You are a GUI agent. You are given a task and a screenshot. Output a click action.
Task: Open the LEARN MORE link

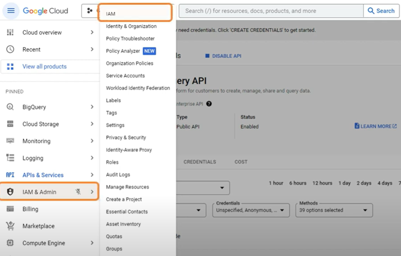375,126
